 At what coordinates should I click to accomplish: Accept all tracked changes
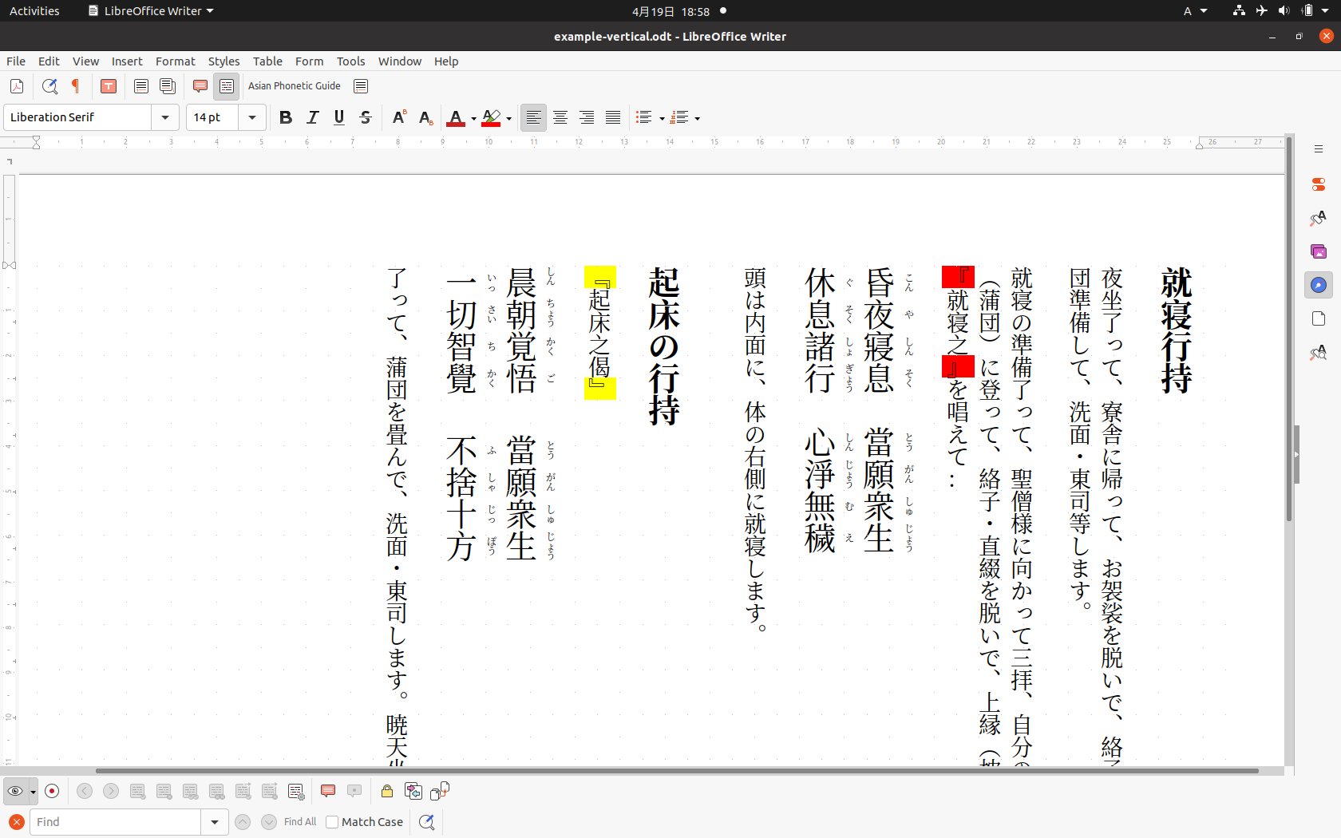coord(191,791)
